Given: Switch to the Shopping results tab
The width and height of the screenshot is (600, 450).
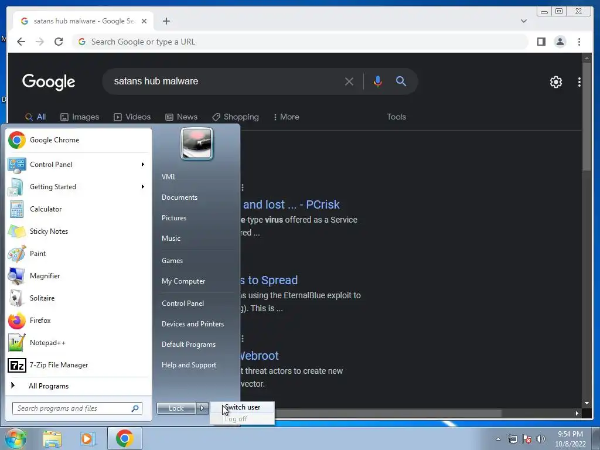Looking at the screenshot, I should pos(236,117).
